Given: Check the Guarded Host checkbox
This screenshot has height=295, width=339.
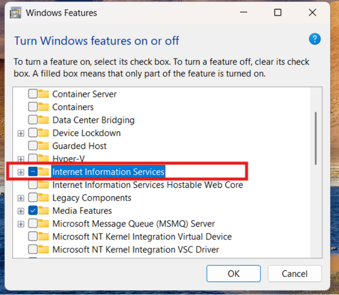Looking at the screenshot, I should tap(33, 146).
